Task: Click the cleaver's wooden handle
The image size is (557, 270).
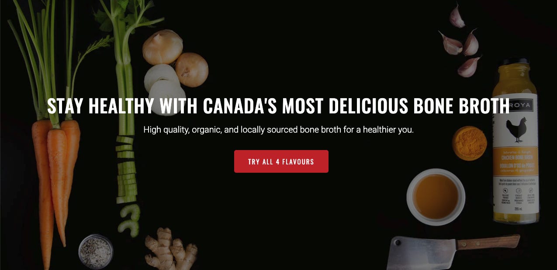Action: coord(488,242)
